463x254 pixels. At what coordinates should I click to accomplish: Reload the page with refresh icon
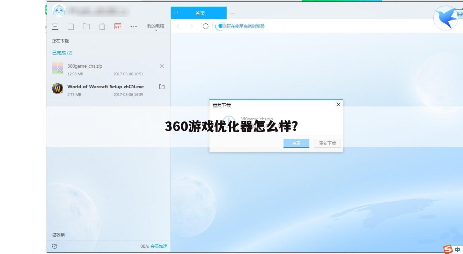point(206,26)
